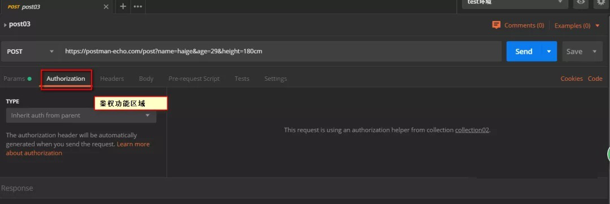The height and width of the screenshot is (204, 610).
Task: Follow the collection02 link
Action: click(x=472, y=130)
